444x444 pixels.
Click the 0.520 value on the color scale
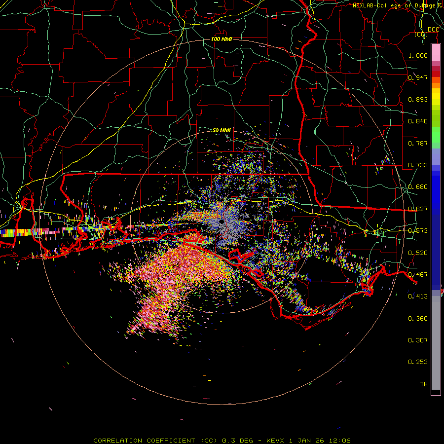pyautogui.click(x=418, y=253)
